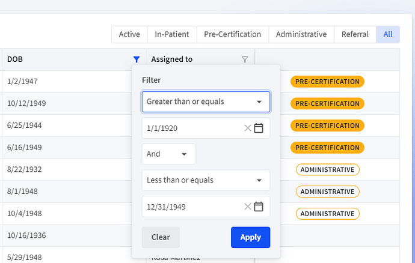
Task: Expand the Less than or equals dropdown
Action: click(x=206, y=180)
